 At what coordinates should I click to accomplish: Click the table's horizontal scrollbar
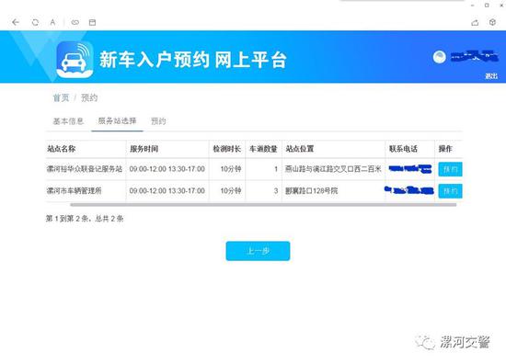coord(263,204)
